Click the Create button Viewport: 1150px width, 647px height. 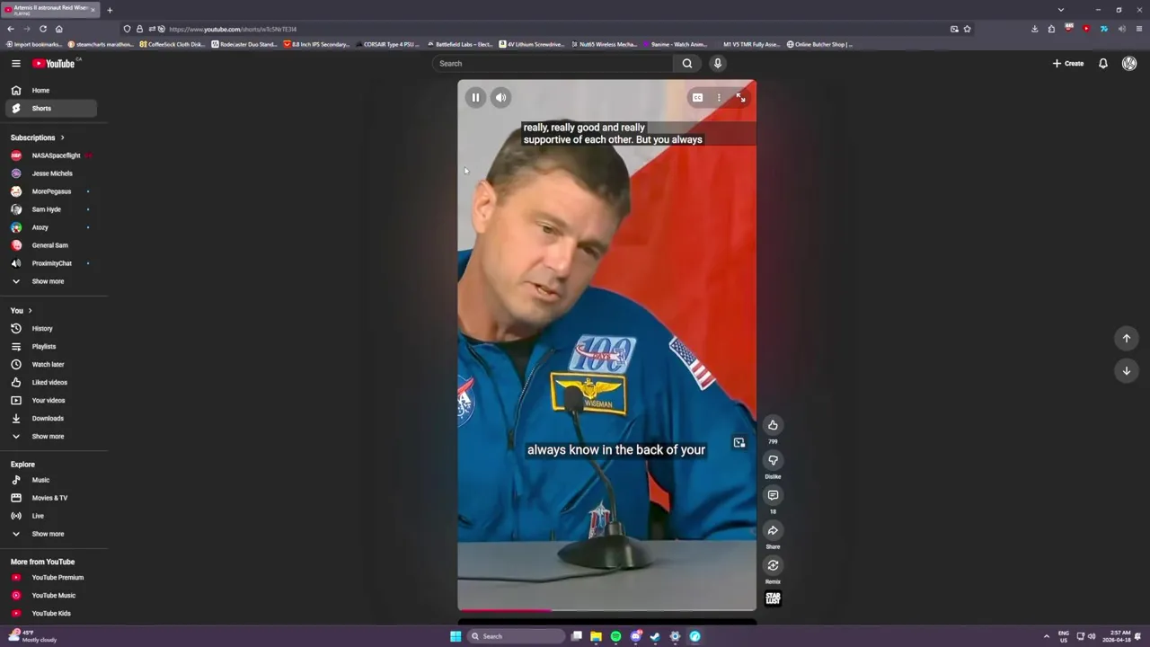[1068, 63]
